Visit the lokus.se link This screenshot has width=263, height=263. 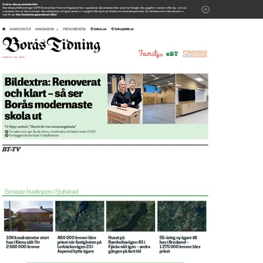pyautogui.click(x=99, y=29)
